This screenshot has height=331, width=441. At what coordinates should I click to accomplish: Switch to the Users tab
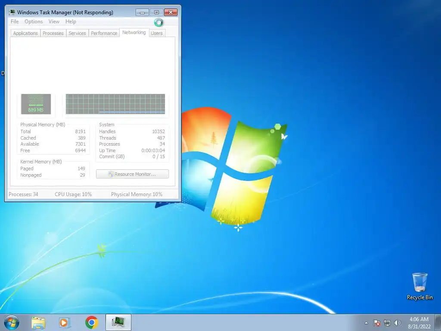(157, 33)
